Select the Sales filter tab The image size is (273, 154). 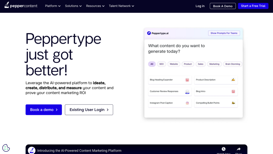pos(201,64)
